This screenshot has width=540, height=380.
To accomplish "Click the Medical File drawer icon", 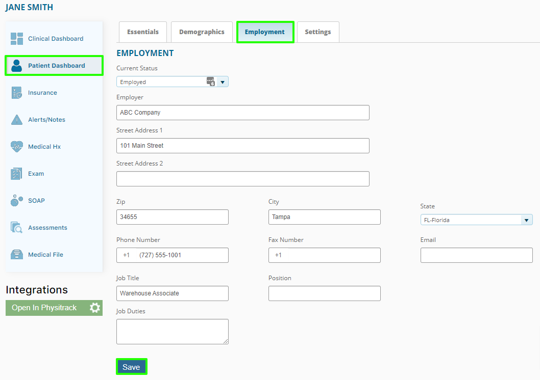I will pos(16,255).
